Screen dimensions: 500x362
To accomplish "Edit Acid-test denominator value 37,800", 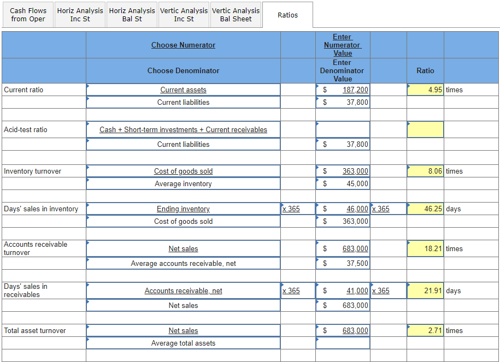I will tap(343, 144).
